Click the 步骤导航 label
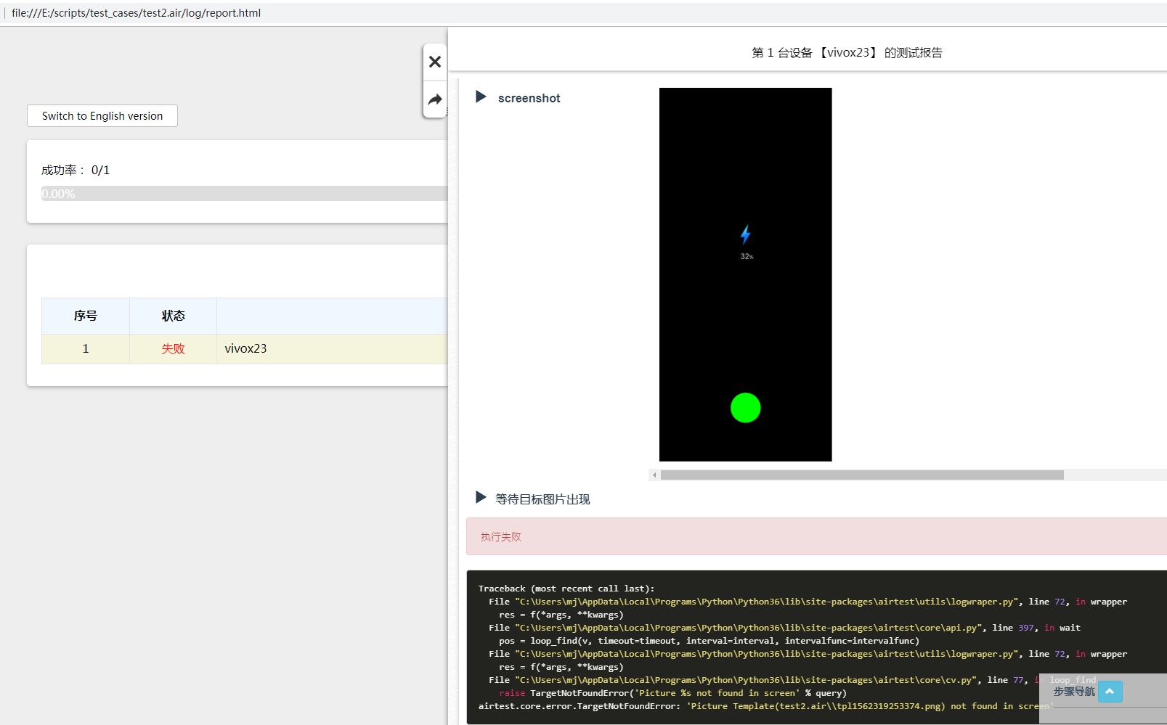The width and height of the screenshot is (1167, 725). pyautogui.click(x=1074, y=692)
